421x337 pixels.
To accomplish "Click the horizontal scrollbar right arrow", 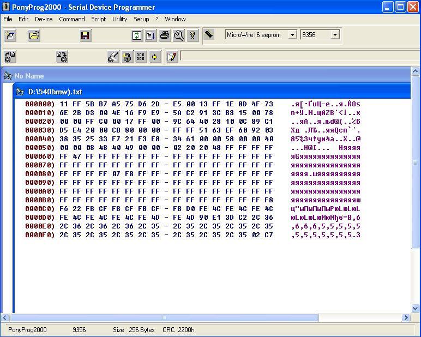I will (406, 318).
